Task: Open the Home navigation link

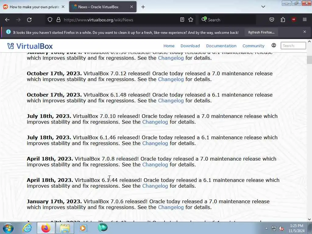Action: 169,46
